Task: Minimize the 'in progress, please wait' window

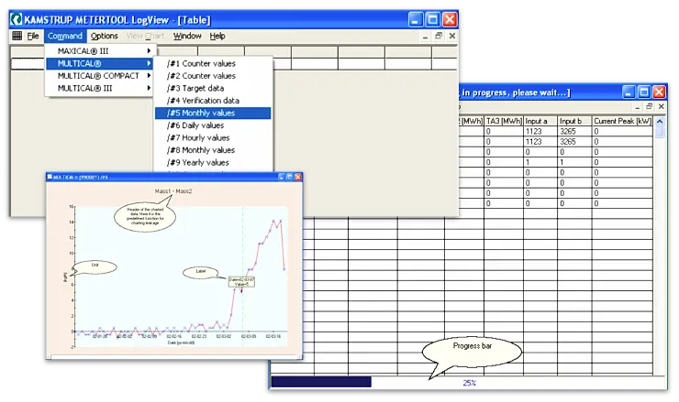Action: coord(629,92)
